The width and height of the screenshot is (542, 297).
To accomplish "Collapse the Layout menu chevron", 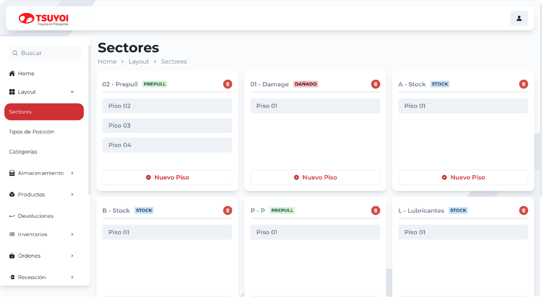I will tap(72, 92).
